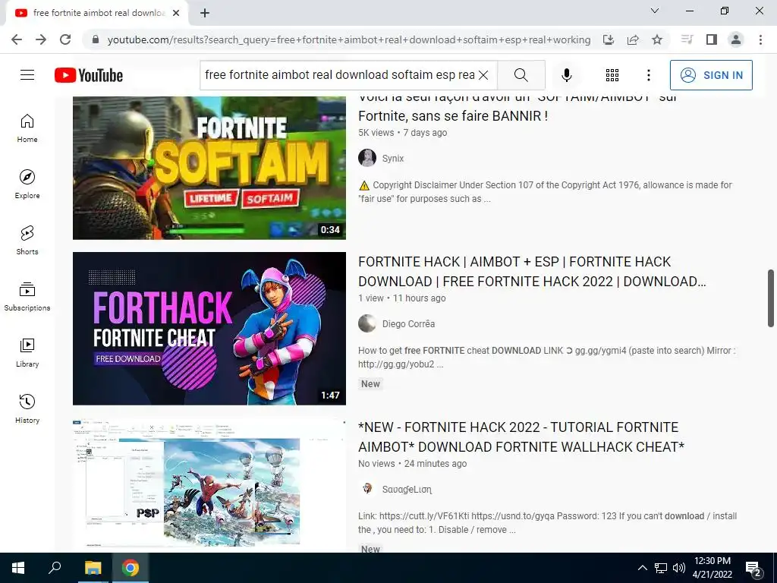Click the 'Link: https://cutt.ly/VF61Kti' description
Image resolution: width=777 pixels, height=583 pixels.
click(x=548, y=522)
